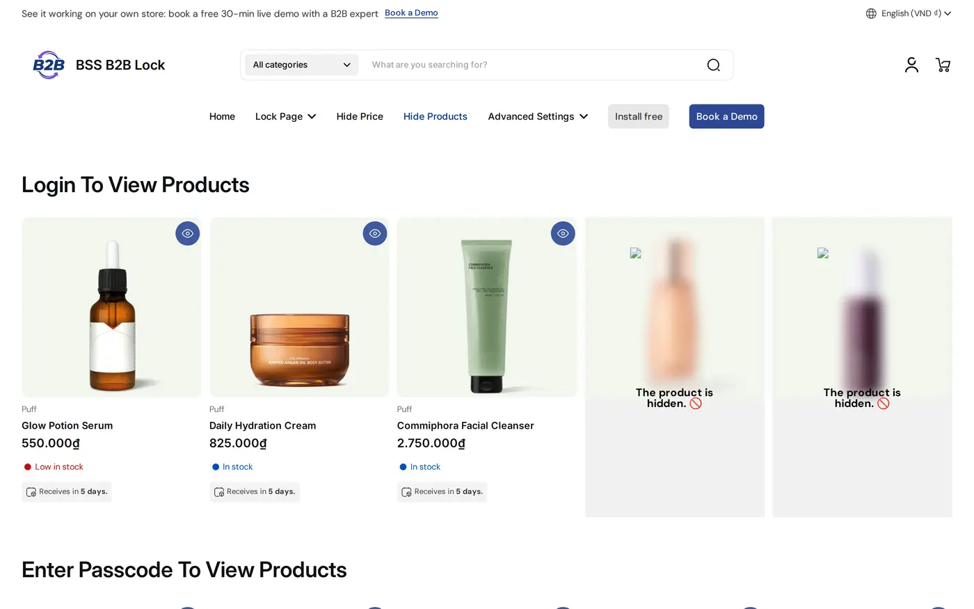Image resolution: width=974 pixels, height=609 pixels.
Task: Open the Commiphora Facial Cleanser product link
Action: pos(465,425)
